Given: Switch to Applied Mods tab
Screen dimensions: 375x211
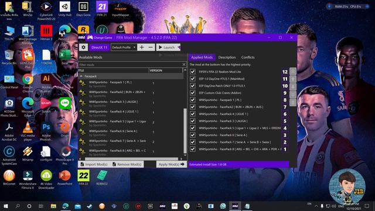Looking at the screenshot, I should coord(202,57).
